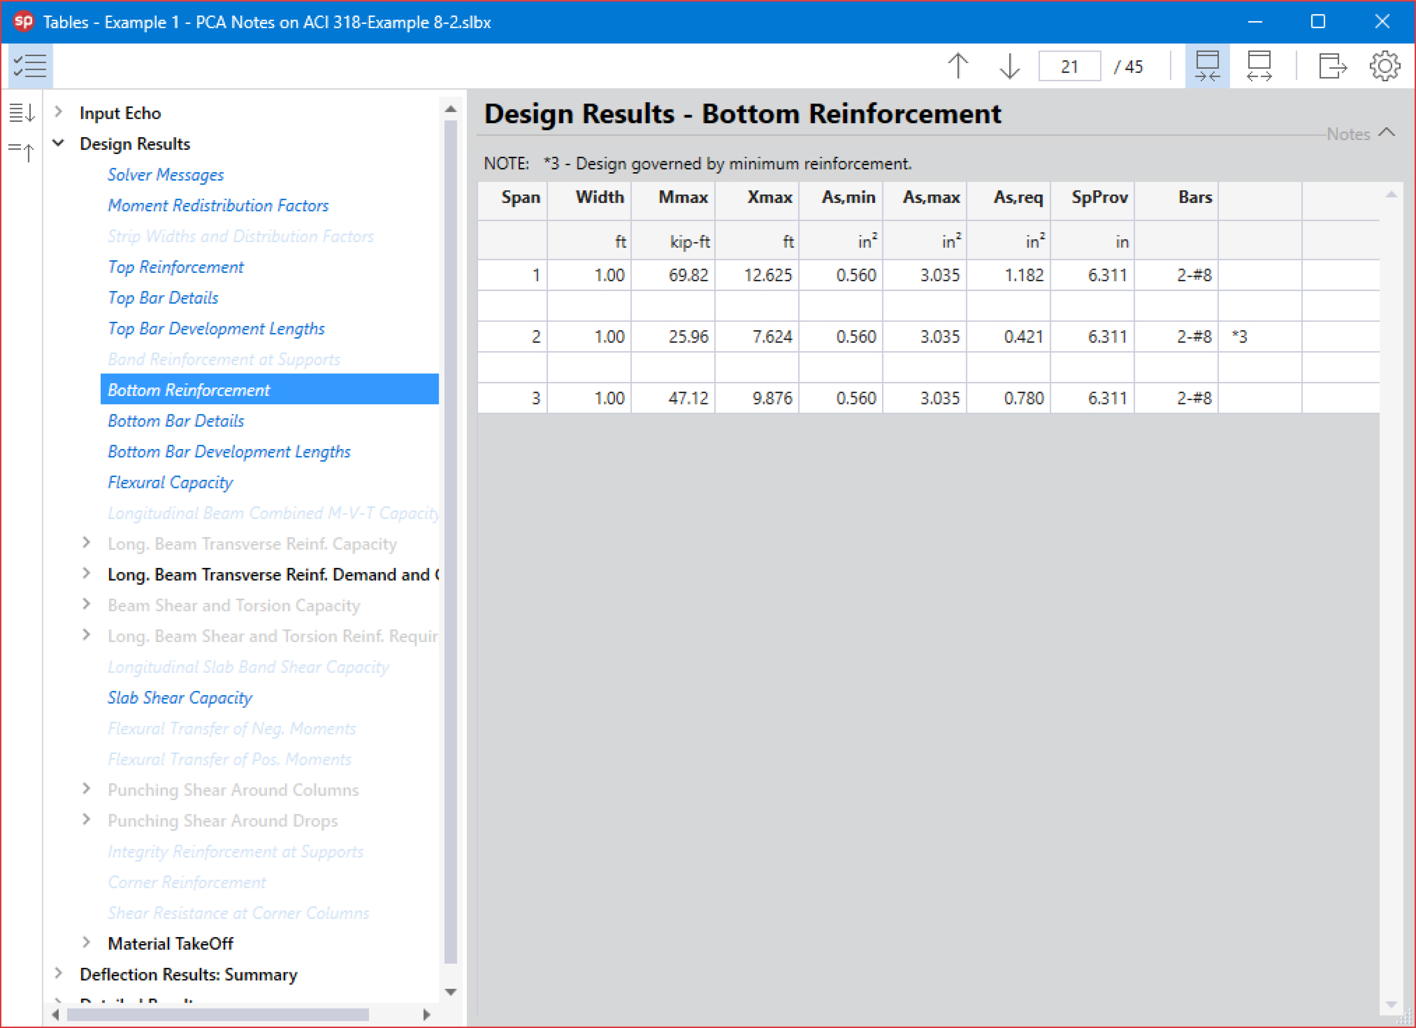Open the Slab Shear Capacity link
The image size is (1416, 1028).
click(x=180, y=697)
